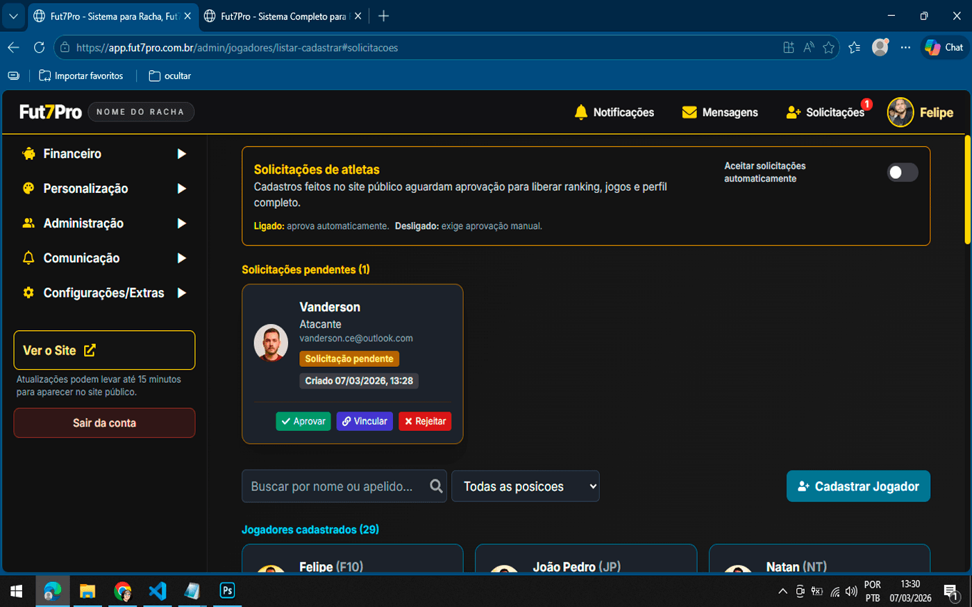Toggle automatic acceptance of solicitations

click(x=902, y=173)
